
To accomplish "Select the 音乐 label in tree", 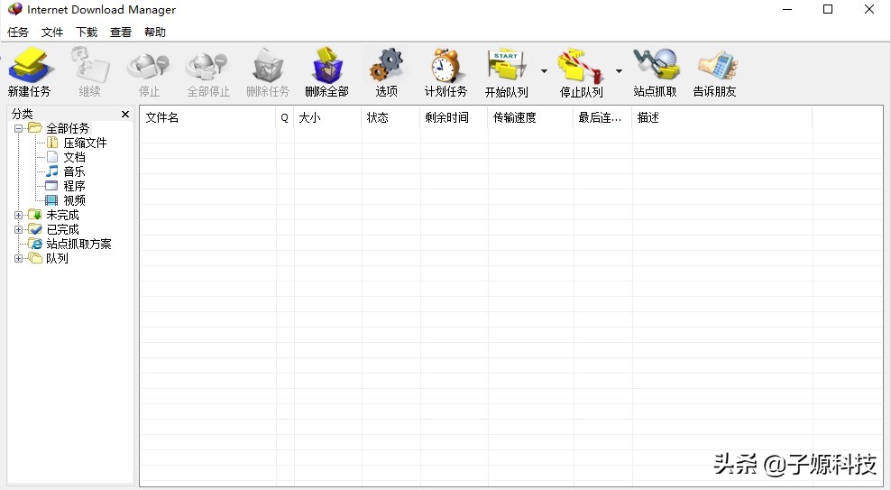I will tap(75, 171).
